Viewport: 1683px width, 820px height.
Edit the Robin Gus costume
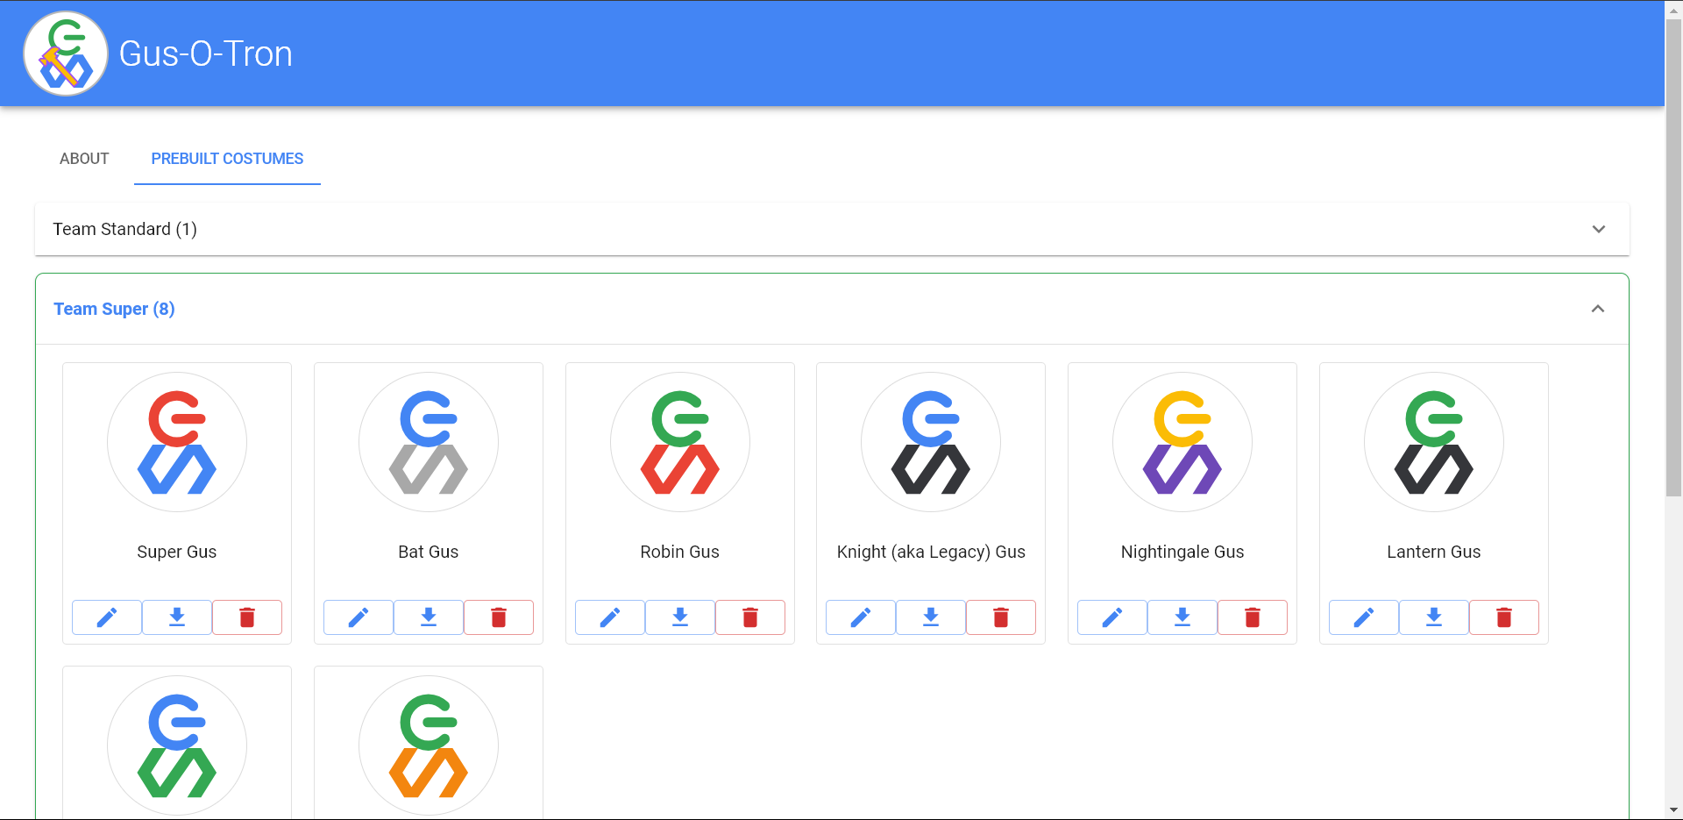pos(610,617)
